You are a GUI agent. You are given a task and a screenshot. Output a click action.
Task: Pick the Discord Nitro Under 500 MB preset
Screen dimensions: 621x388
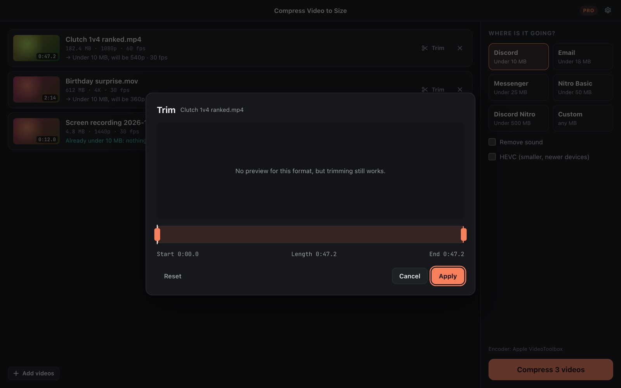pyautogui.click(x=519, y=118)
